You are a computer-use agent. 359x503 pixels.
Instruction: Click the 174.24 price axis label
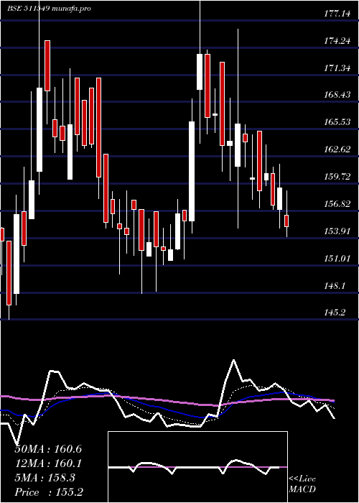click(x=337, y=41)
